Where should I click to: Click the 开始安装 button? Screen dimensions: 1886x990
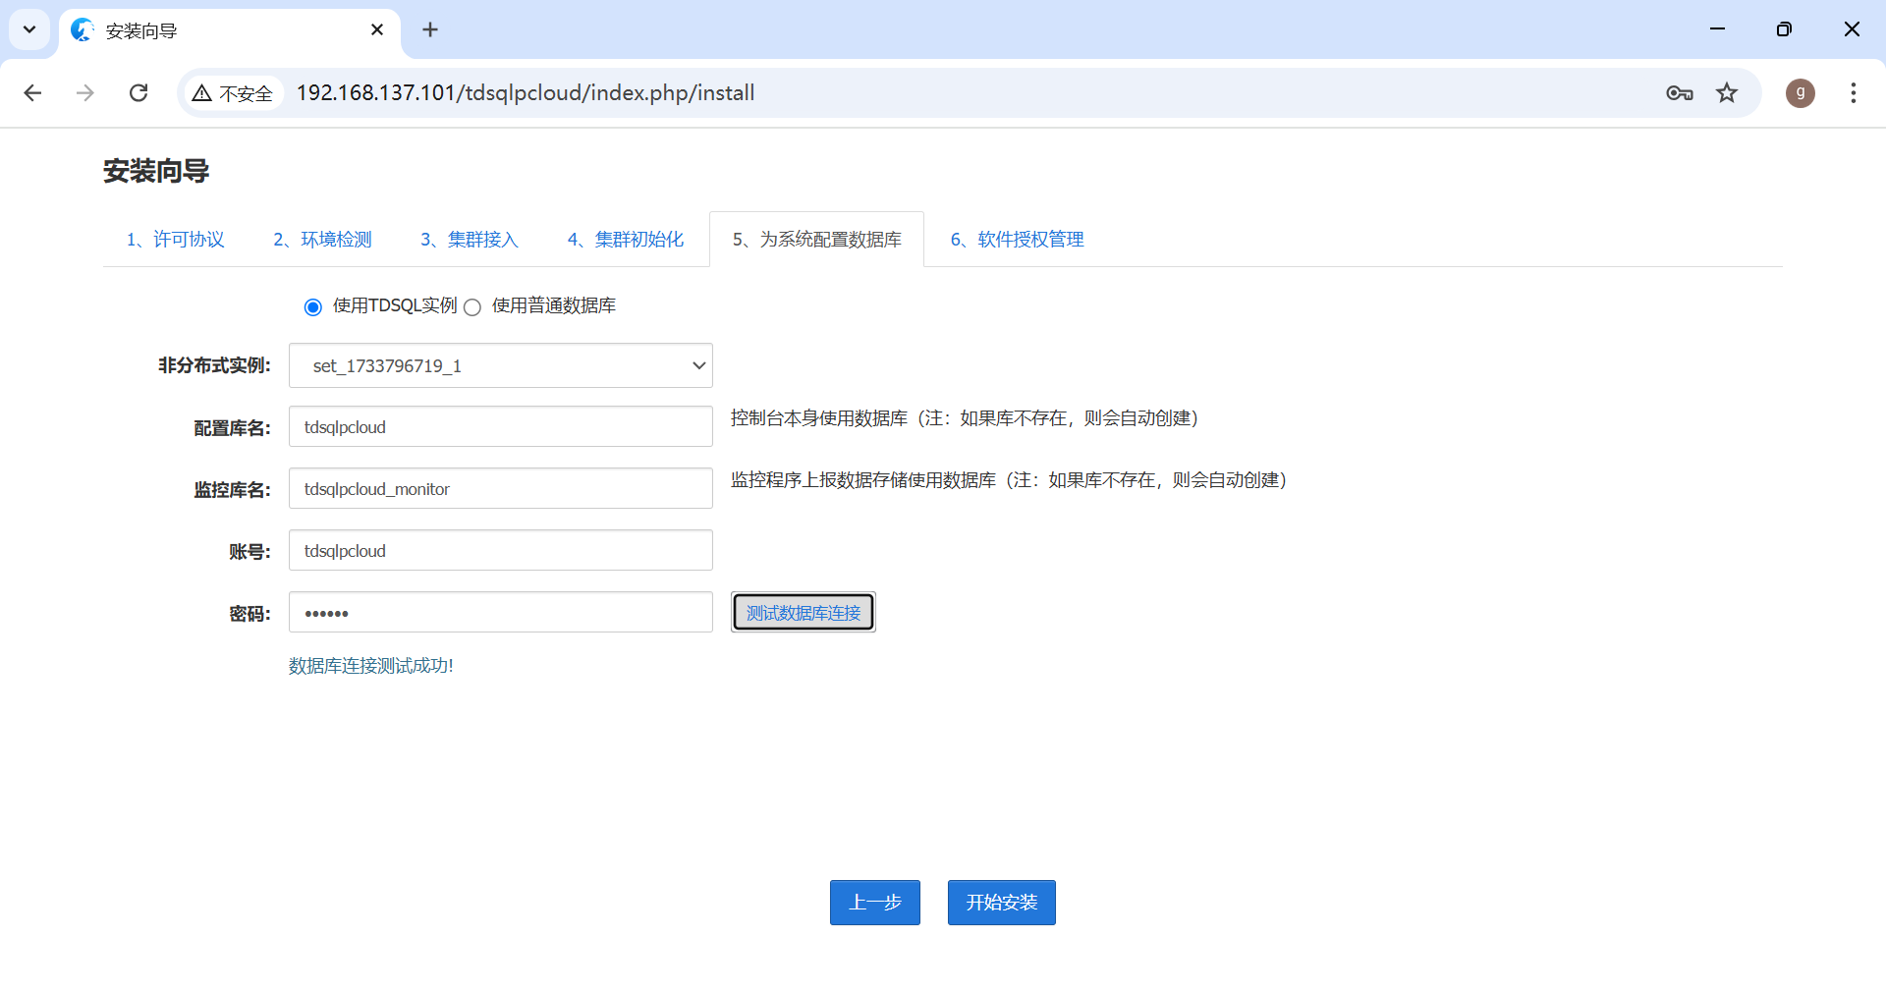(x=1002, y=903)
